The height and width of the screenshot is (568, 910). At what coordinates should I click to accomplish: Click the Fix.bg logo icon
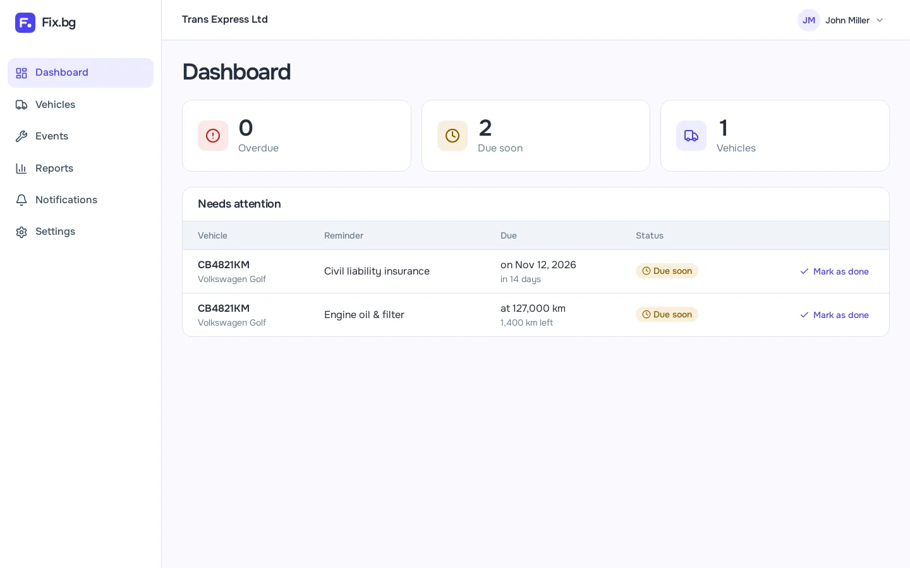coord(25,23)
